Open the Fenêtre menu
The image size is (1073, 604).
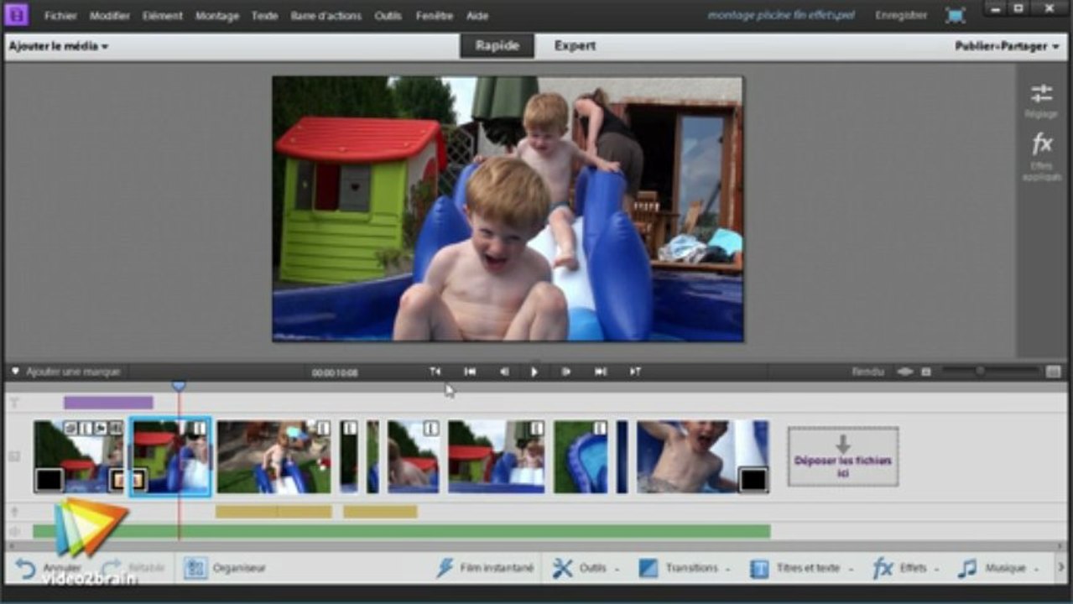click(x=435, y=16)
